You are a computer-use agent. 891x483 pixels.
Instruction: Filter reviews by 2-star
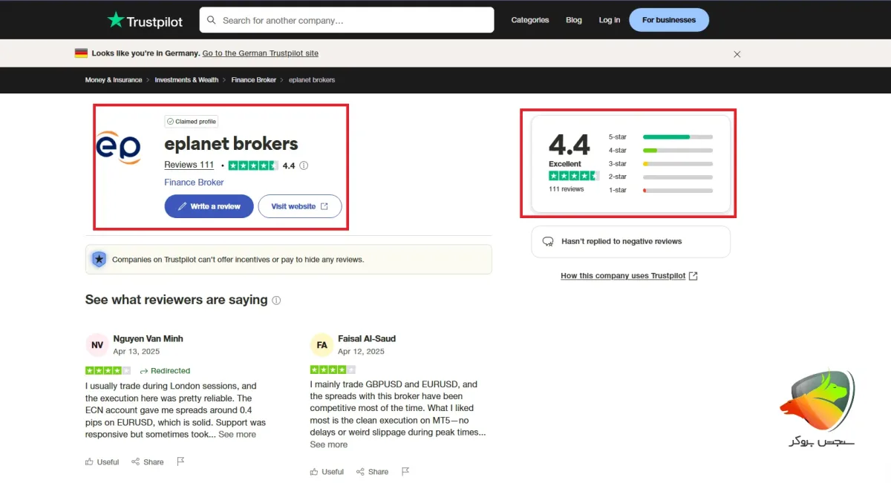tap(661, 177)
